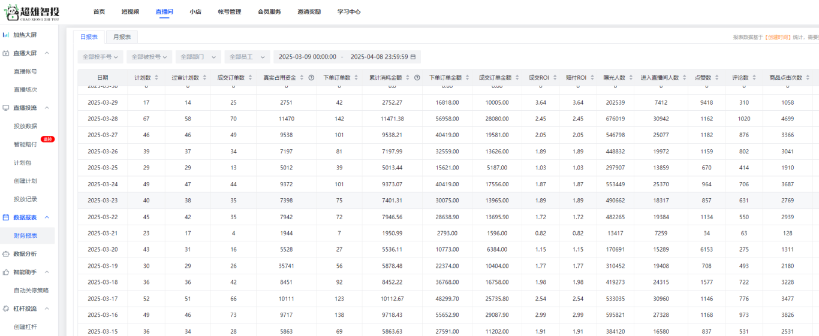The image size is (819, 336).
Task: Sort the table by 曝光人数
Action: [630, 77]
